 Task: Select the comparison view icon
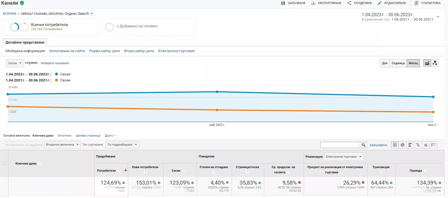coord(418,145)
